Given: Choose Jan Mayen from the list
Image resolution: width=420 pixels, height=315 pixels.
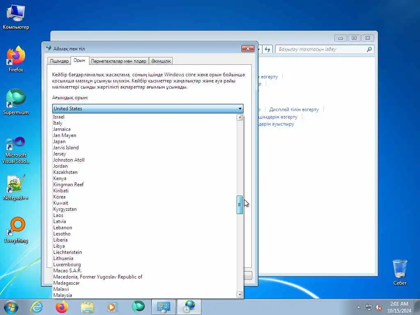Looking at the screenshot, I should coord(145,135).
